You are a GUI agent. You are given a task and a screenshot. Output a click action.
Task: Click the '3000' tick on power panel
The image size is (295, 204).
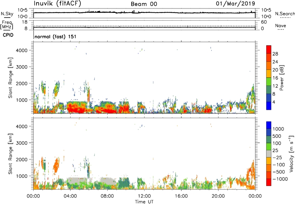click(22, 67)
